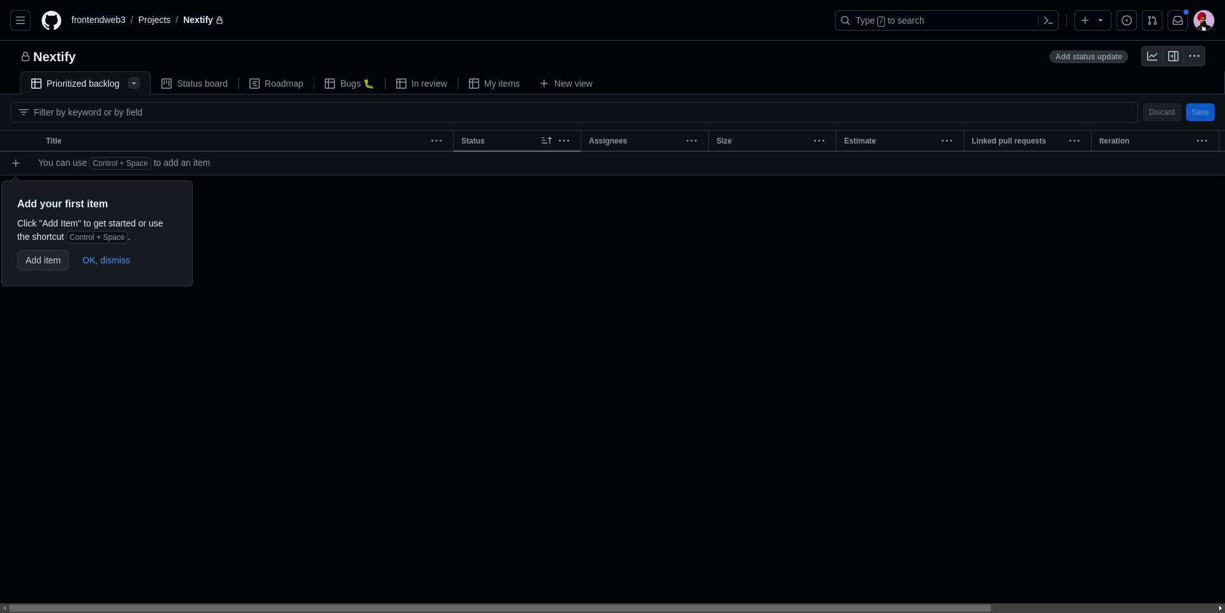Create a New view
This screenshot has width=1225, height=613.
coord(566,84)
